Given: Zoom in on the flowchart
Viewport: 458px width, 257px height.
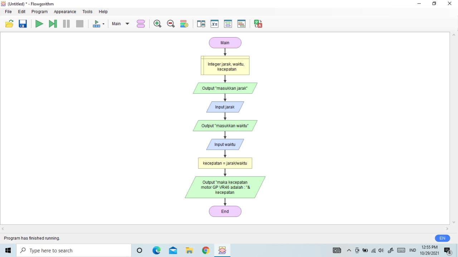Looking at the screenshot, I should tap(157, 24).
